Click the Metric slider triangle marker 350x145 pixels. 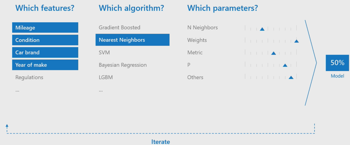pyautogui.click(x=274, y=53)
